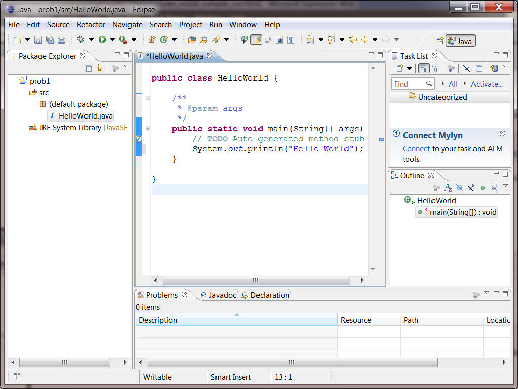
Task: Click the editor horizontal scrollbar
Action: (255, 280)
